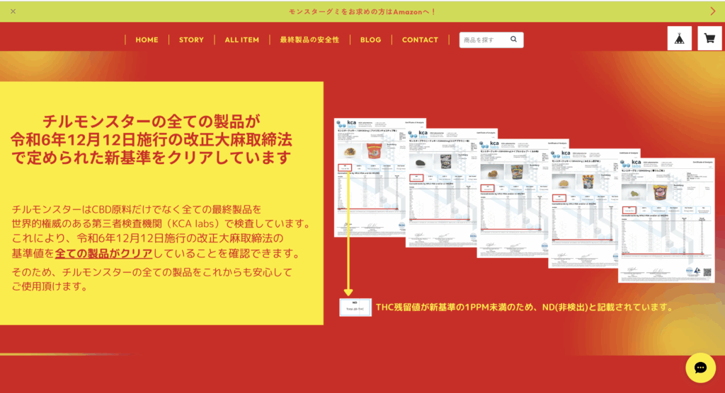Open the third KCA labs certificate

coord(513,199)
